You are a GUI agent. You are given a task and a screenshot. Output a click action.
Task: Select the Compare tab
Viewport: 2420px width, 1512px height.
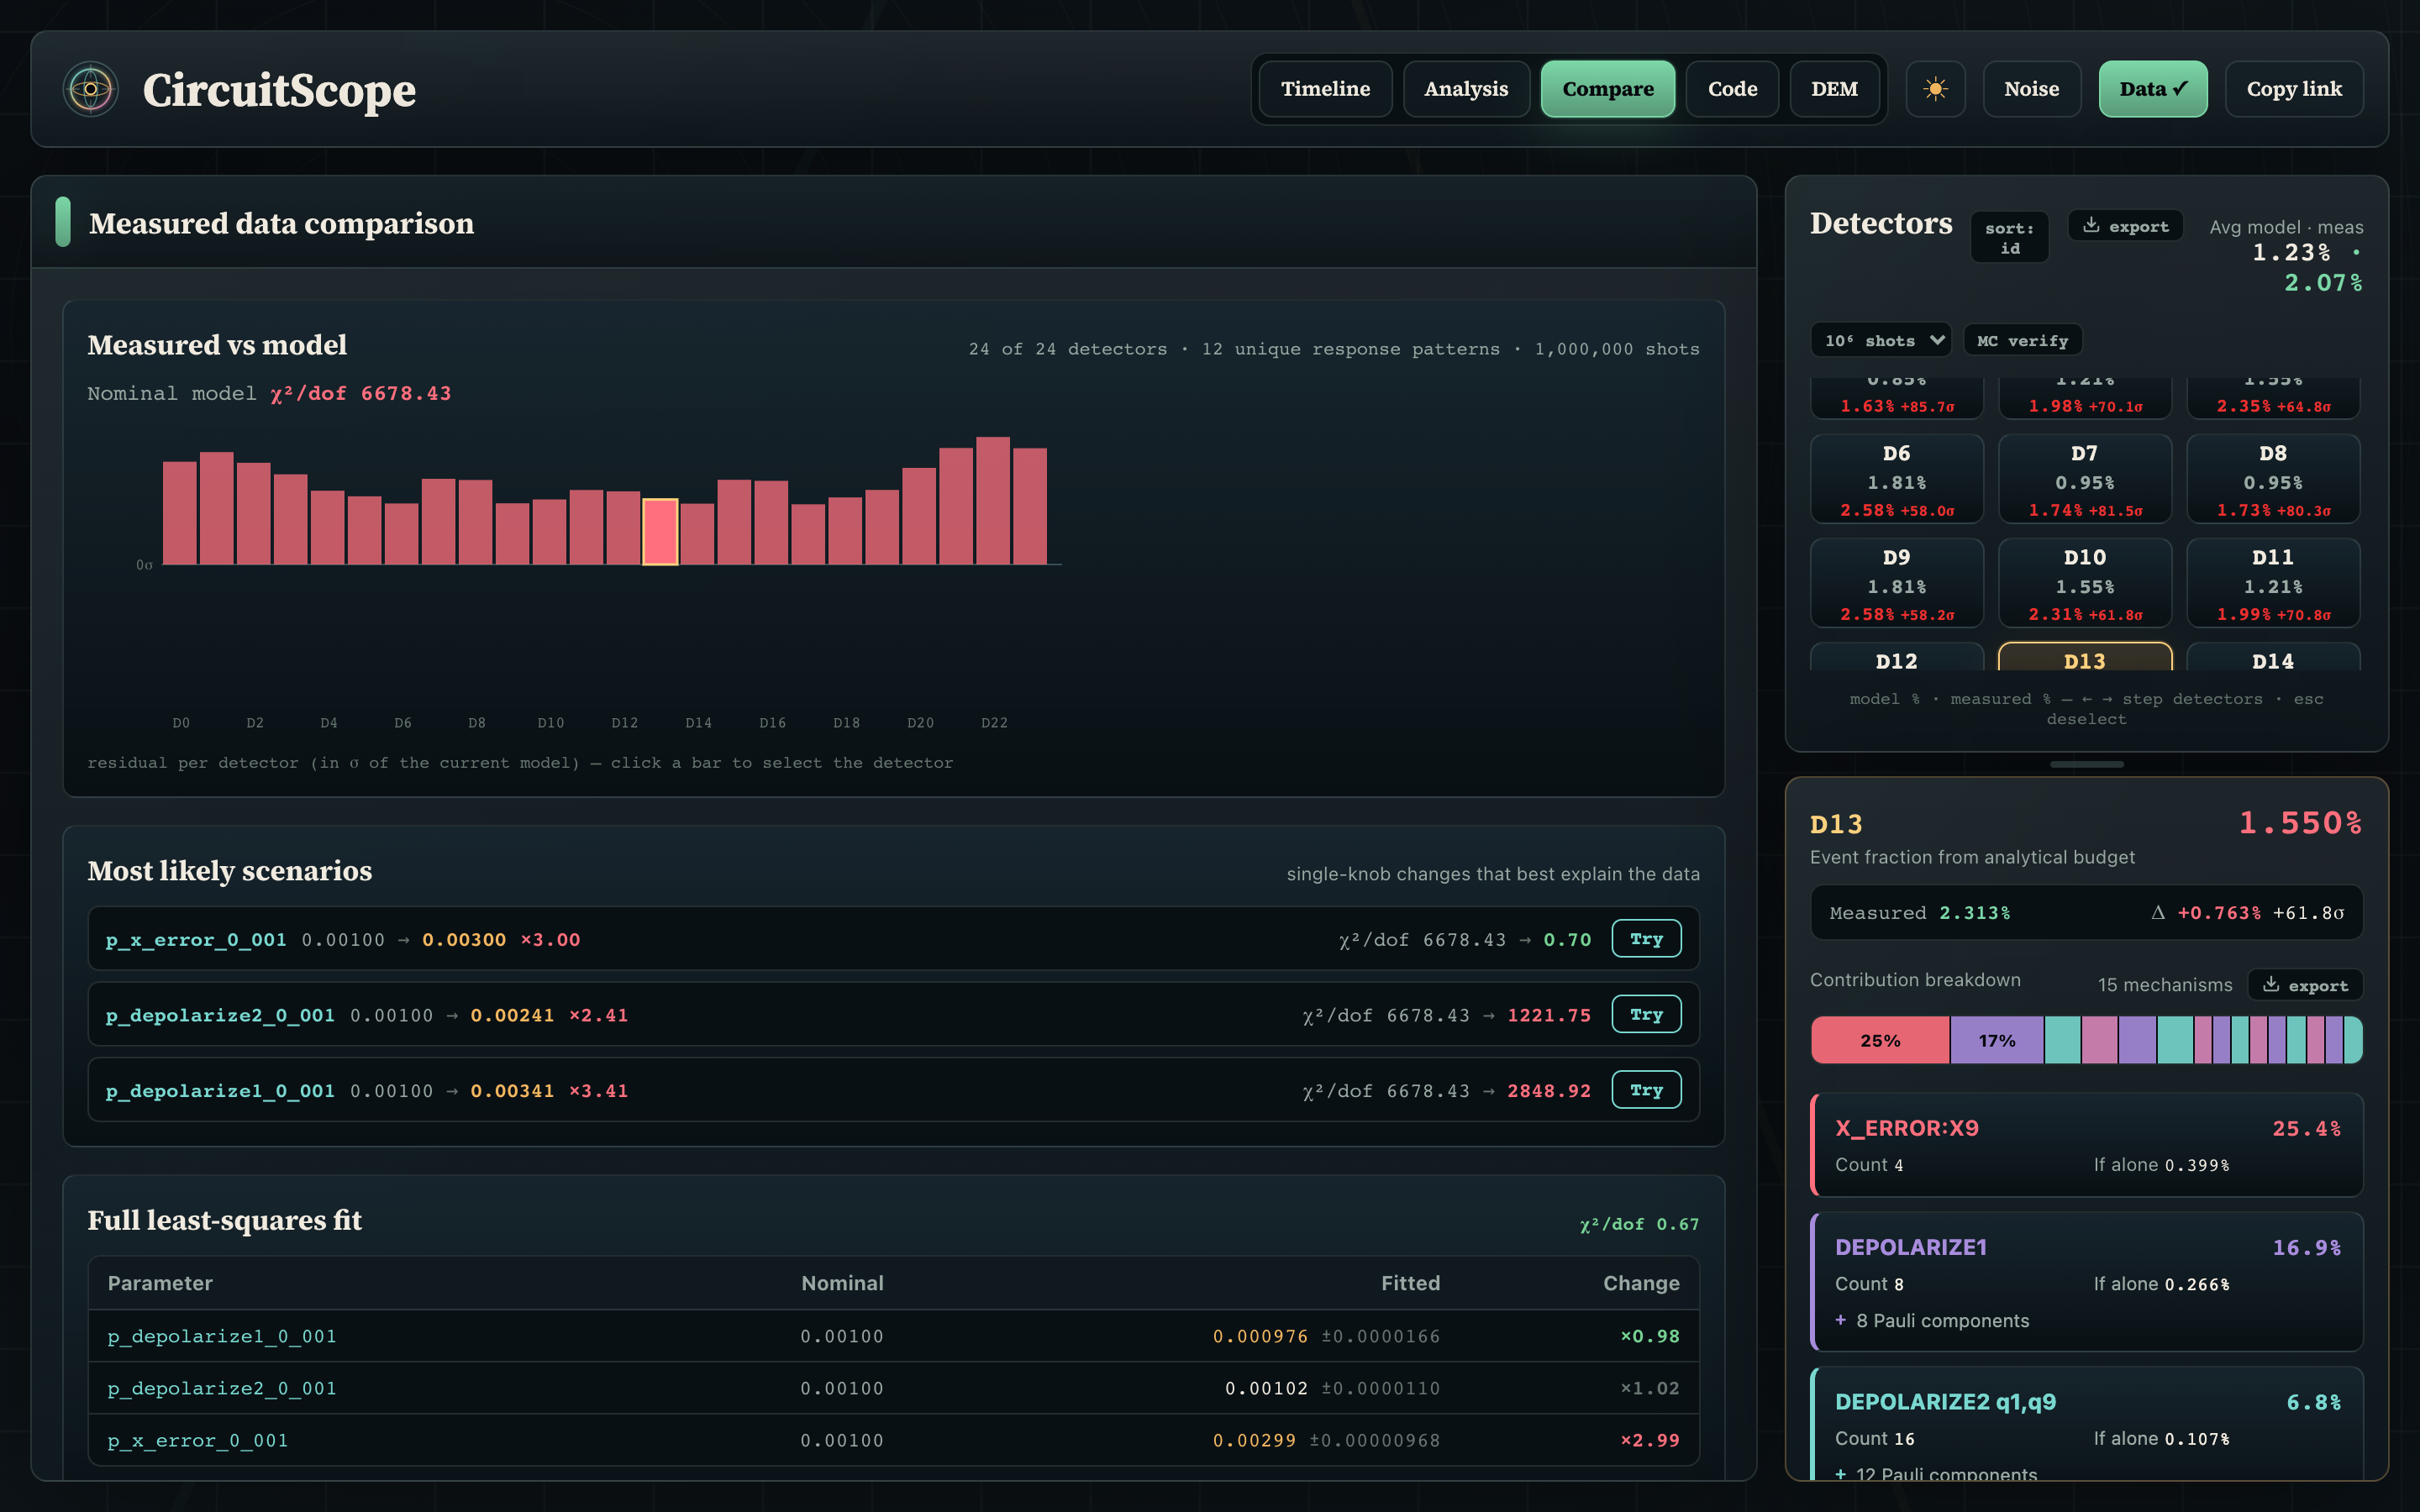coord(1608,89)
